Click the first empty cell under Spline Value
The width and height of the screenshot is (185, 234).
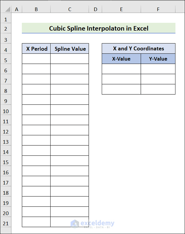coord(70,59)
